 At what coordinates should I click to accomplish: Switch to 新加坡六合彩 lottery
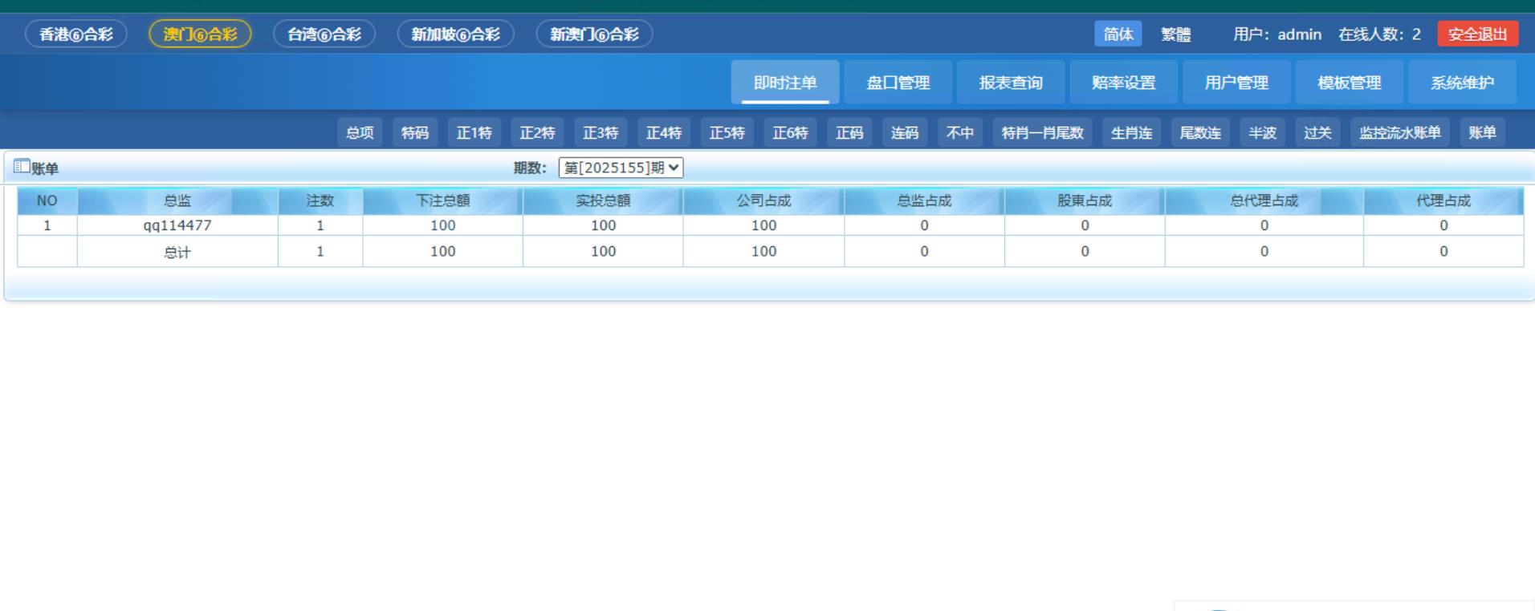pyautogui.click(x=455, y=34)
